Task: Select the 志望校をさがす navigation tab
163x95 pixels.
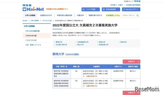Action: tap(46, 15)
